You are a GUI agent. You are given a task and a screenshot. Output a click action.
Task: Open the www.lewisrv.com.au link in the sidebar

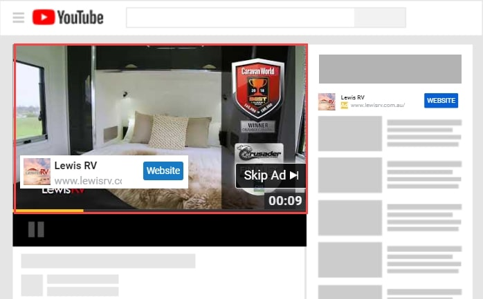(378, 105)
